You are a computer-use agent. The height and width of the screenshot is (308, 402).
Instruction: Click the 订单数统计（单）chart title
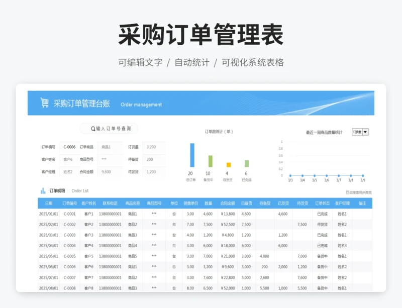click(x=219, y=132)
